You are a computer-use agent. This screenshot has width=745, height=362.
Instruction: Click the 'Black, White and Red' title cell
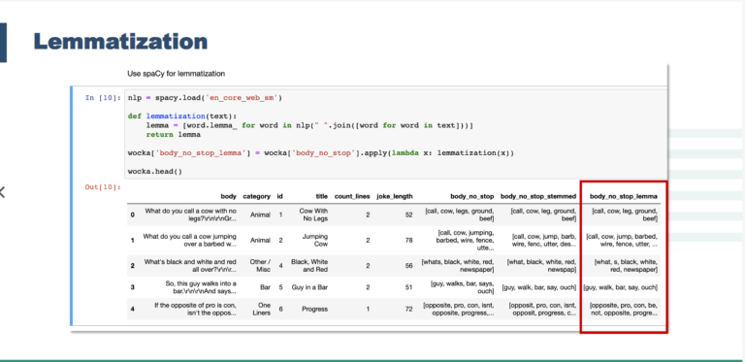(x=309, y=266)
